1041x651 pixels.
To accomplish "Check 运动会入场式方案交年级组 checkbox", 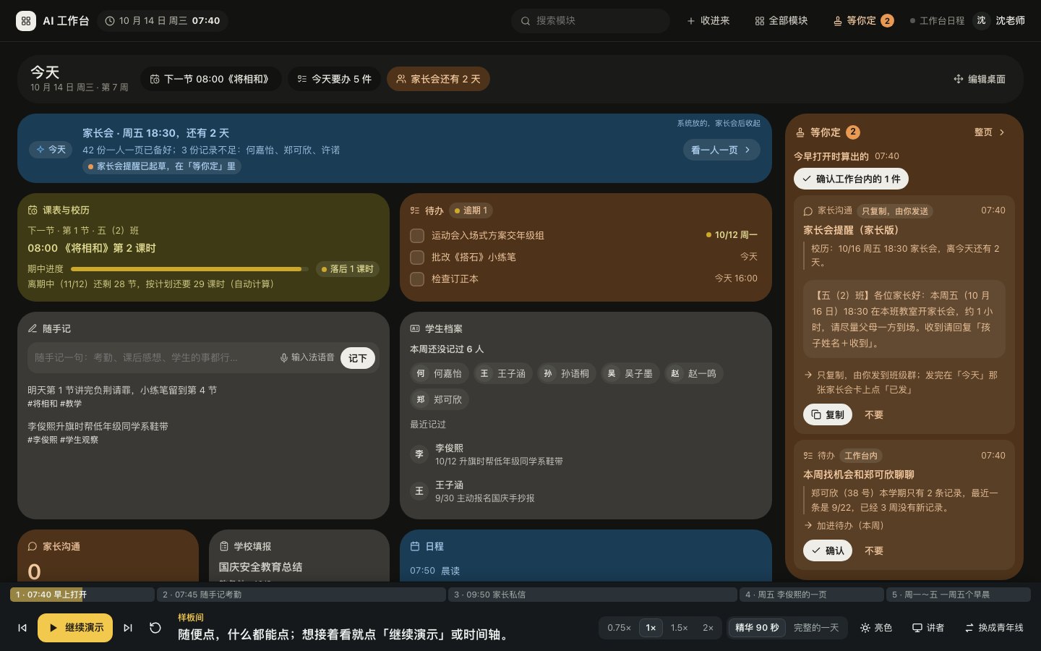I will point(417,236).
